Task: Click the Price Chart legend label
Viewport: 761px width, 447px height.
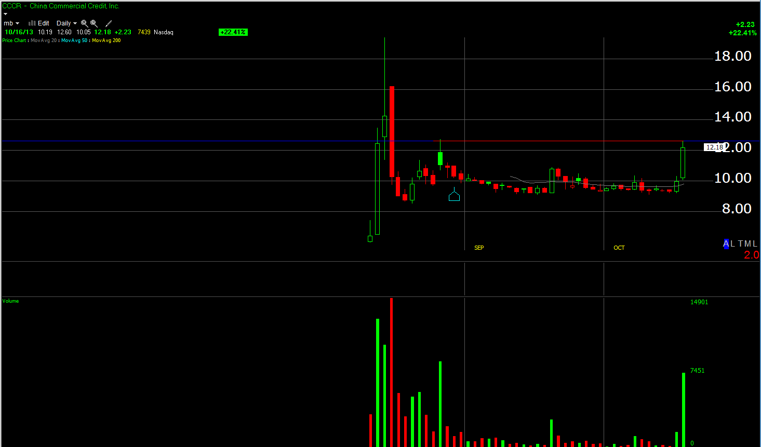Action: tap(14, 40)
